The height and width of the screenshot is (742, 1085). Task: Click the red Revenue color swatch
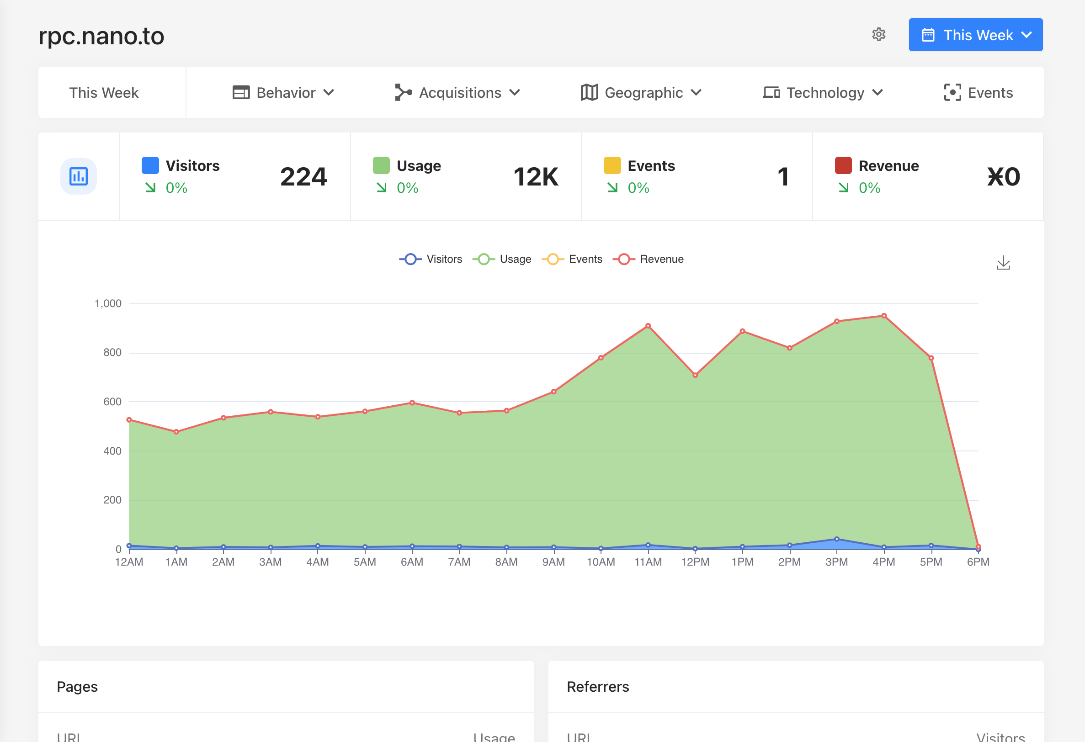843,166
